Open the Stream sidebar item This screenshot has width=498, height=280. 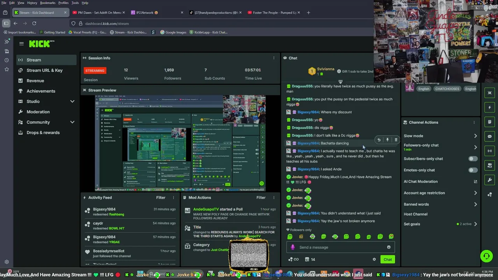[46, 60]
